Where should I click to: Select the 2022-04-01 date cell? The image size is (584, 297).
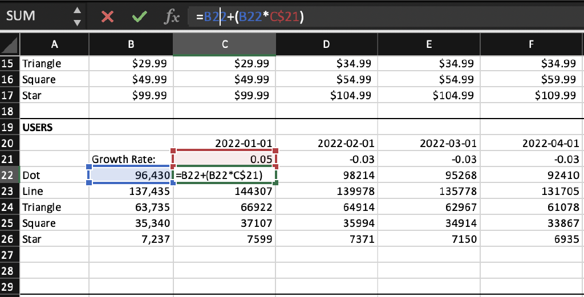click(x=531, y=143)
